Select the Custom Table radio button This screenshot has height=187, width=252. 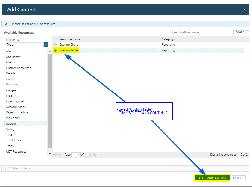[55, 50]
